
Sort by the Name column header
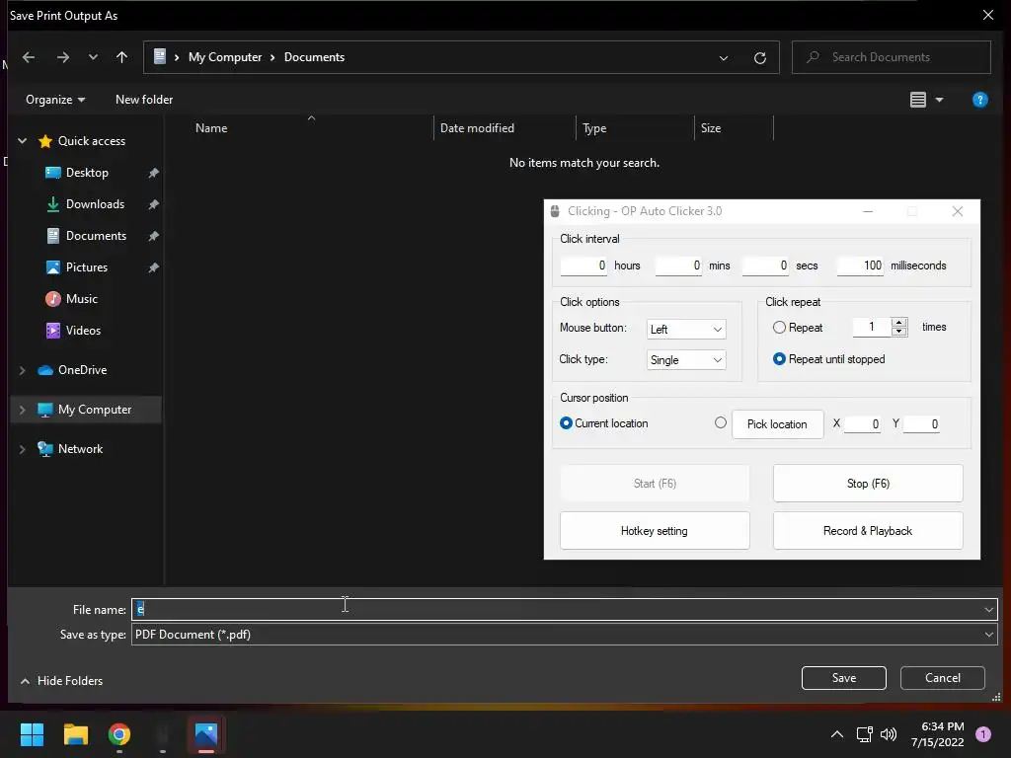tap(211, 128)
